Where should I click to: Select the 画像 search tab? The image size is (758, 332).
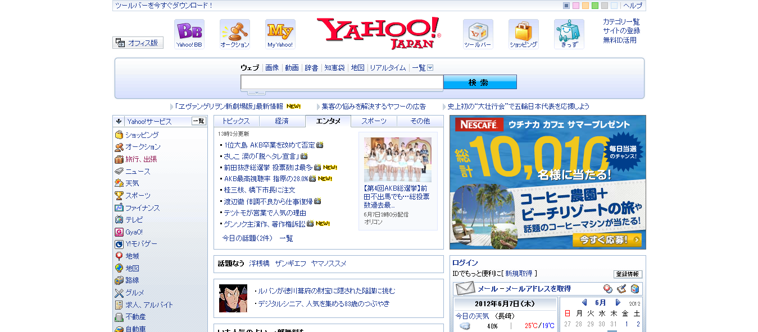click(x=272, y=68)
